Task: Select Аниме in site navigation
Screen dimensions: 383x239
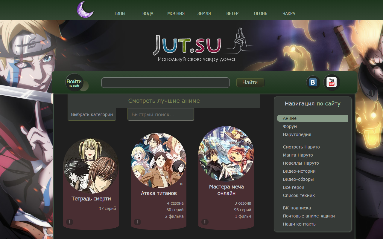Action: click(x=312, y=118)
